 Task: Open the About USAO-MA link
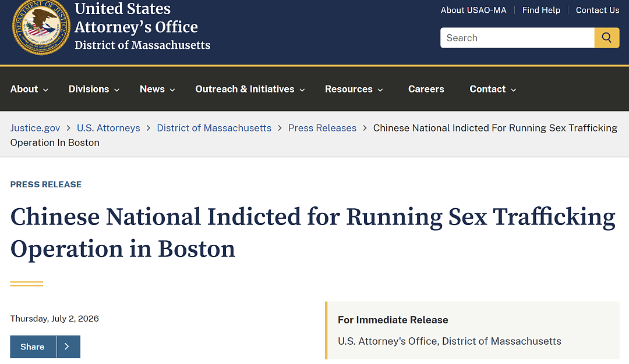tap(473, 10)
